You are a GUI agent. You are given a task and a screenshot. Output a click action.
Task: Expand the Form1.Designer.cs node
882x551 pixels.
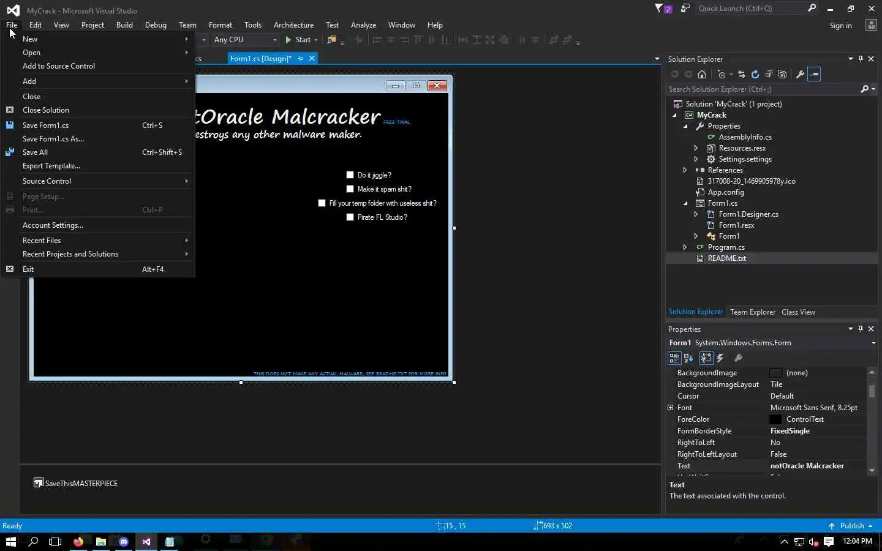[696, 214]
